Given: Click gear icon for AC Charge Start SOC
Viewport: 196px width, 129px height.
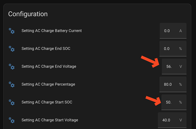Looking at the screenshot, I should (x=12, y=102).
